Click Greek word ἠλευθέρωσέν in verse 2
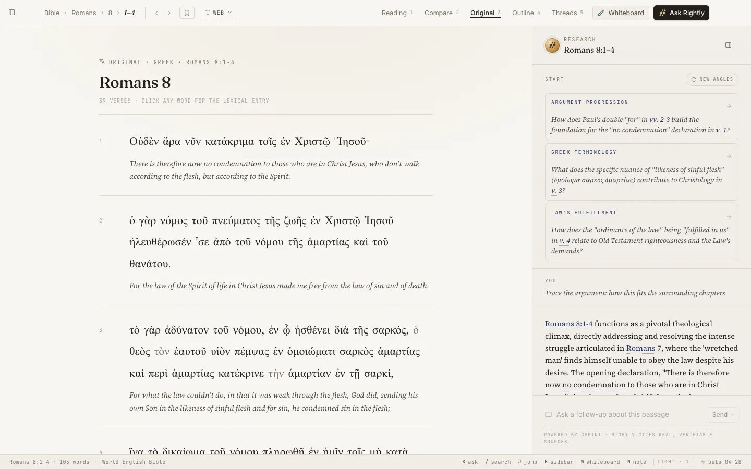 point(160,242)
